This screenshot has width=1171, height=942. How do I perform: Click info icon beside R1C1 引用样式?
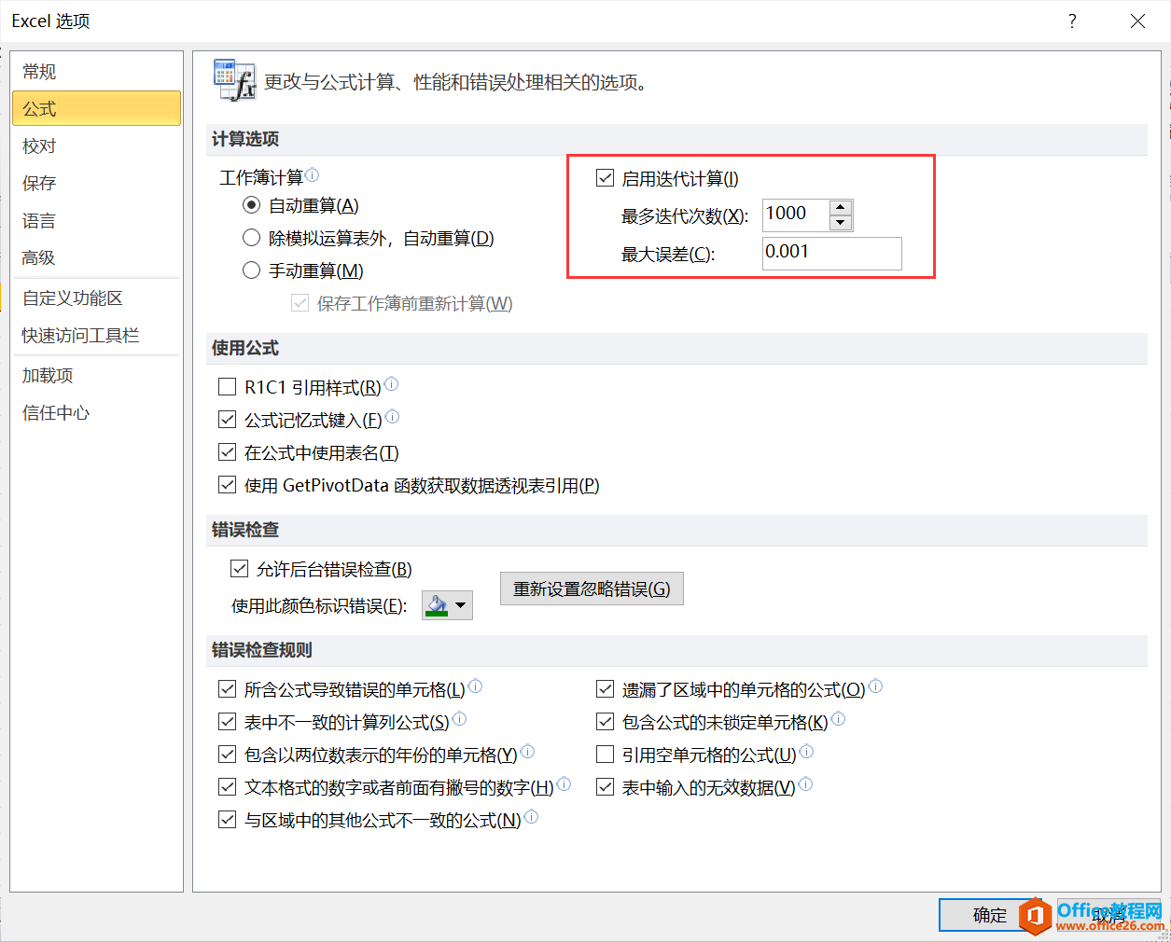pyautogui.click(x=392, y=384)
